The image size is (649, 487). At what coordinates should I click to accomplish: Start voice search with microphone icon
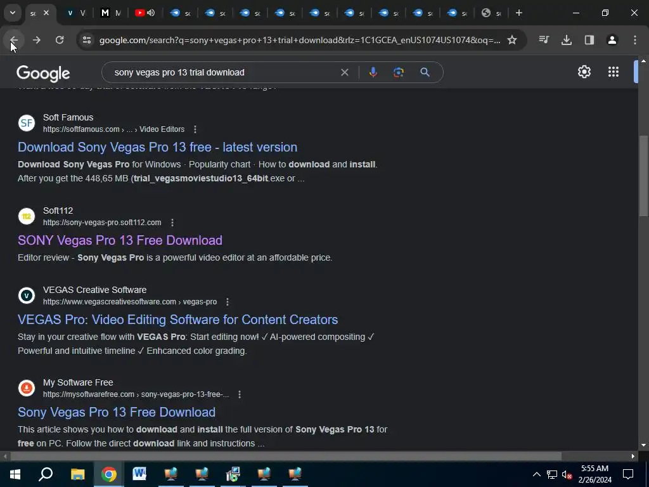coord(373,72)
